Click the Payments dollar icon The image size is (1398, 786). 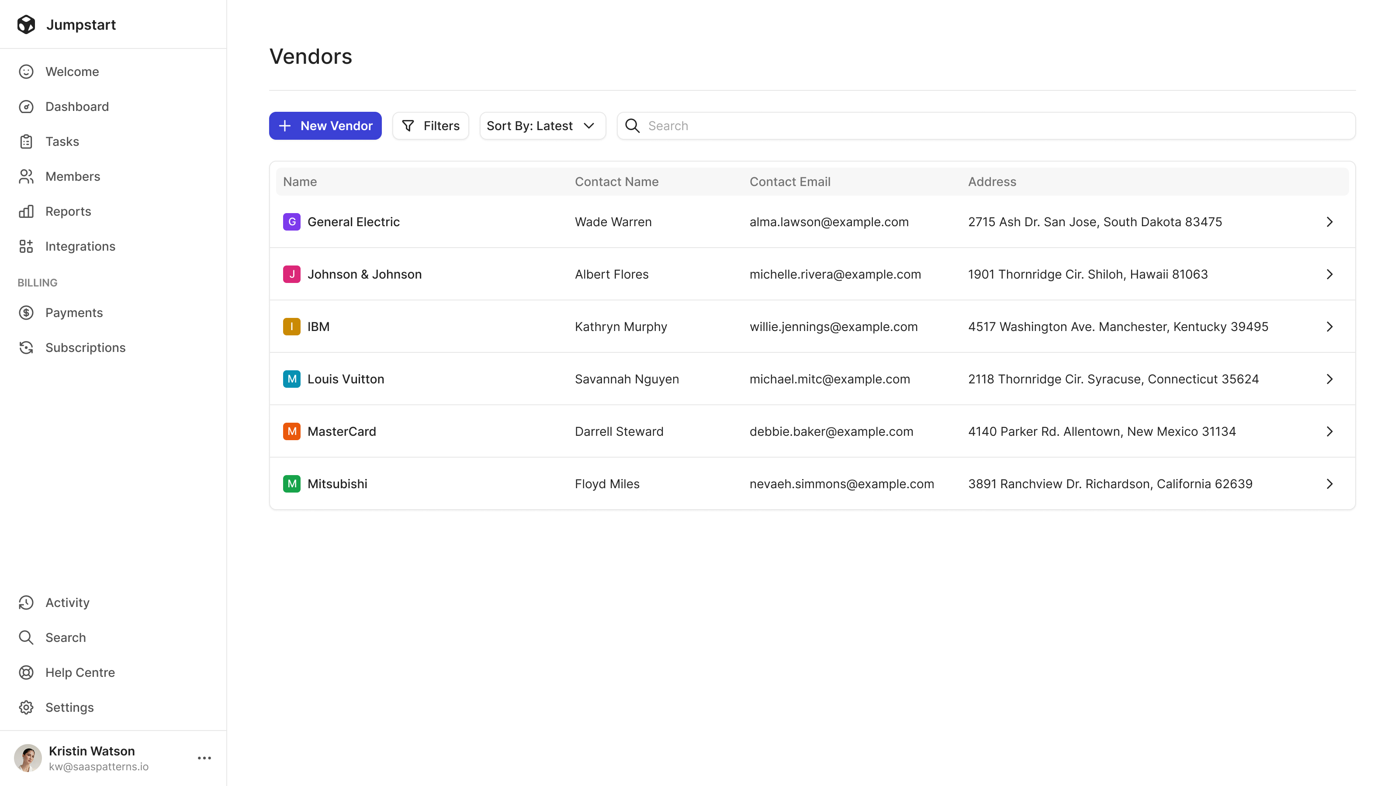tap(26, 313)
